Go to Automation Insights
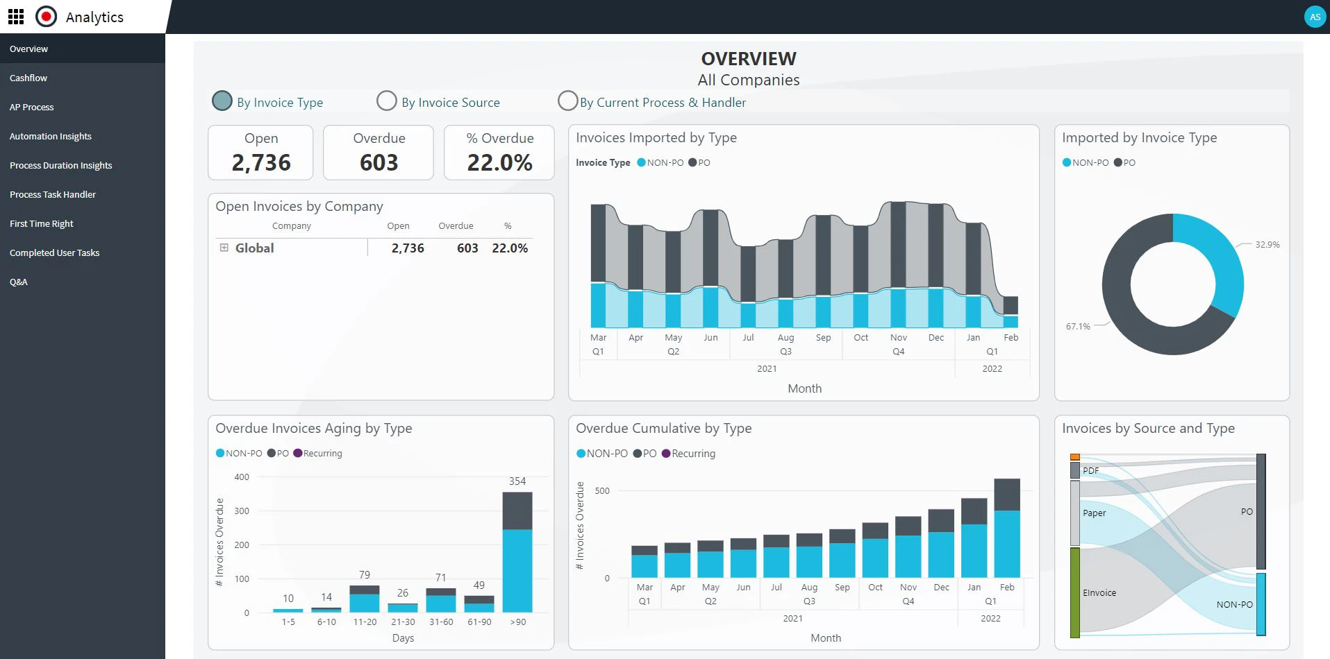The width and height of the screenshot is (1330, 659). point(51,136)
